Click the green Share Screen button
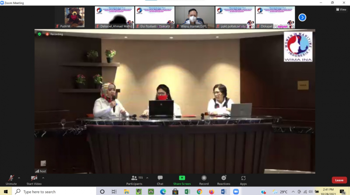 coord(182,180)
